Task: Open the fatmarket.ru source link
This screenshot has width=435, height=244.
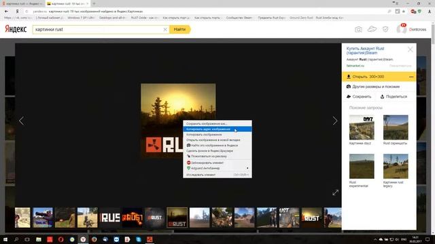Action: pyautogui.click(x=355, y=66)
